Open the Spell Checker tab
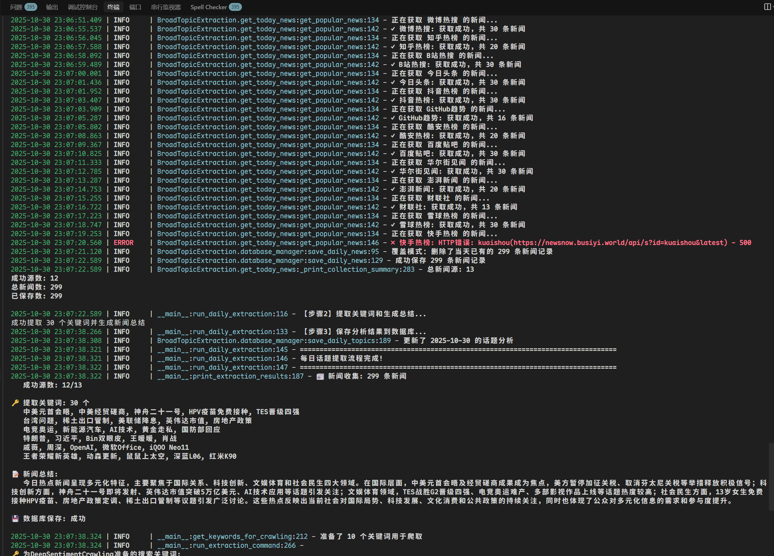This screenshot has width=774, height=556. pyautogui.click(x=208, y=7)
